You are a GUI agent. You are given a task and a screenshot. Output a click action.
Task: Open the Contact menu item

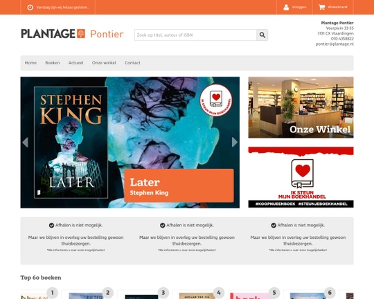coord(132,63)
